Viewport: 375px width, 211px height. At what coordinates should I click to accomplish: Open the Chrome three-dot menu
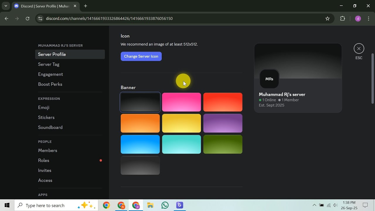[369, 18]
